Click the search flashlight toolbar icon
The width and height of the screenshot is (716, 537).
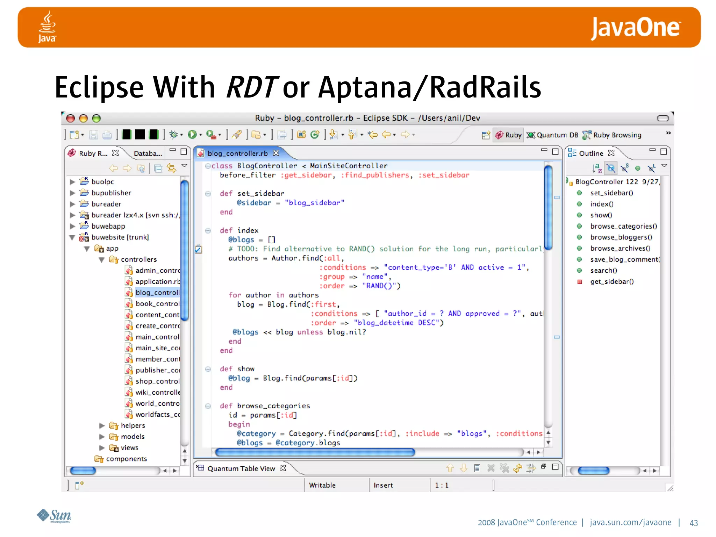point(237,135)
